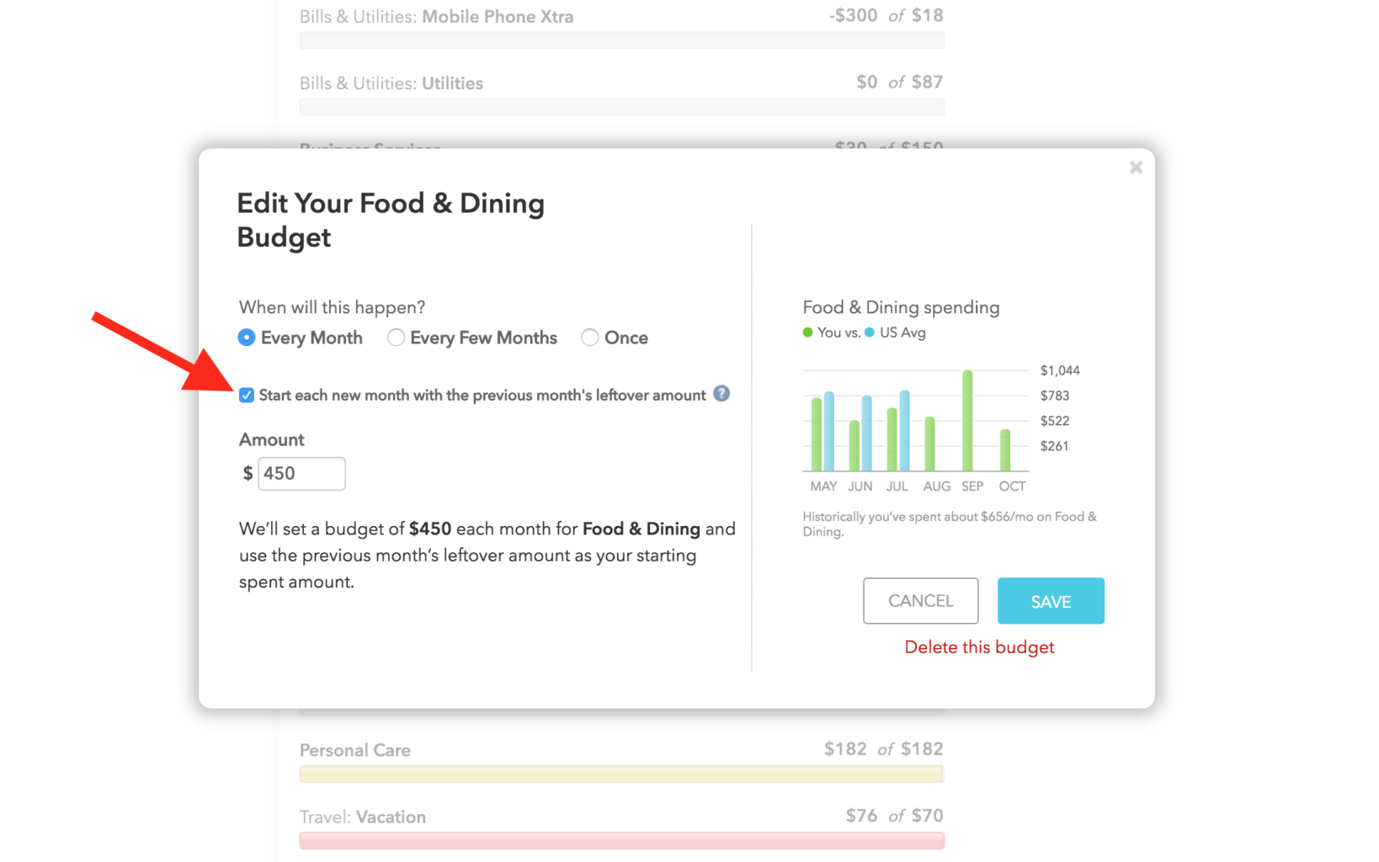Click the Amount input field
Screen dimensions: 1379x862
point(301,473)
